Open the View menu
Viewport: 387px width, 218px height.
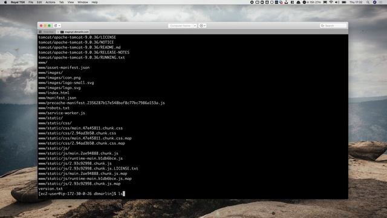[71, 2]
